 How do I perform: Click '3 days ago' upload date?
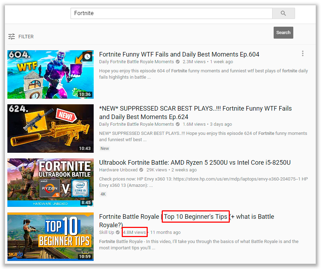point(221,124)
